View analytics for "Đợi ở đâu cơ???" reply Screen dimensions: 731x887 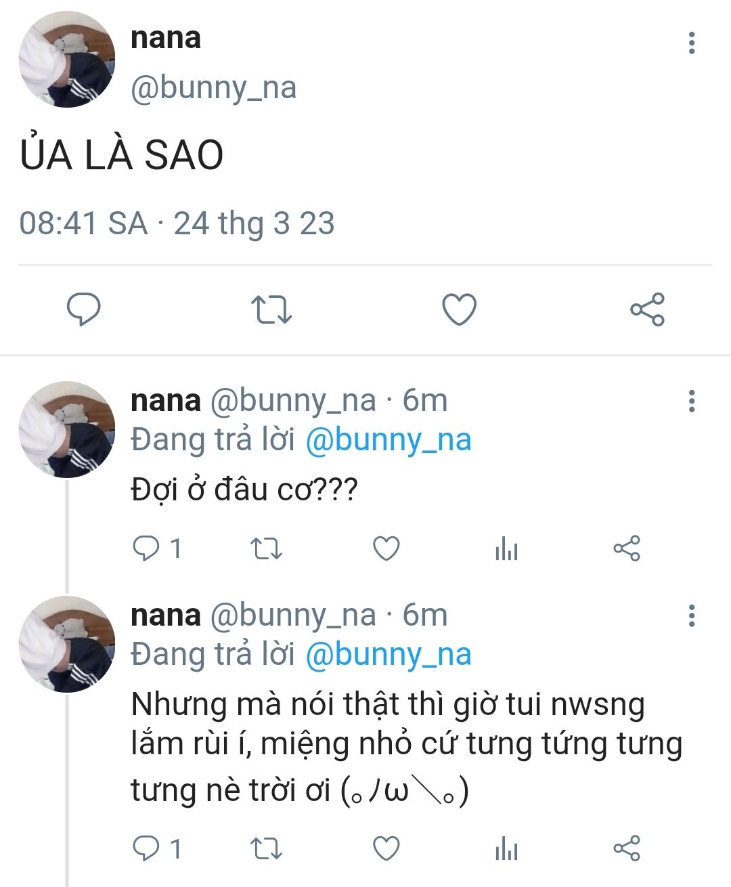tap(506, 548)
